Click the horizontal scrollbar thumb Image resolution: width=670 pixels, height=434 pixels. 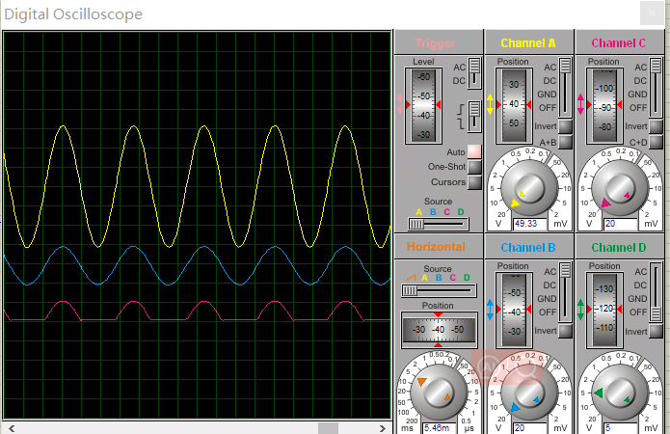(x=328, y=428)
